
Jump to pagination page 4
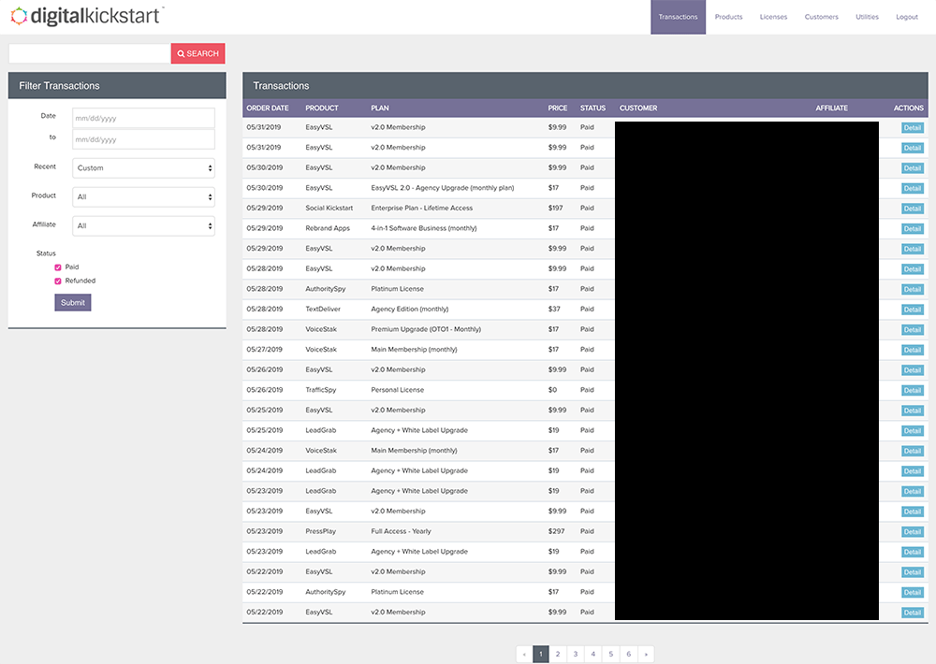tap(592, 654)
